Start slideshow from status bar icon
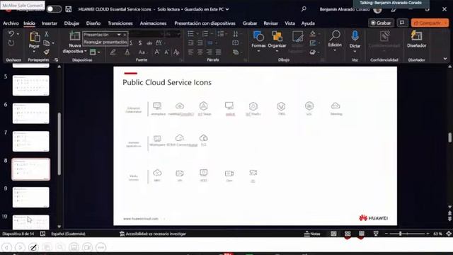The image size is (453, 255). point(376,234)
